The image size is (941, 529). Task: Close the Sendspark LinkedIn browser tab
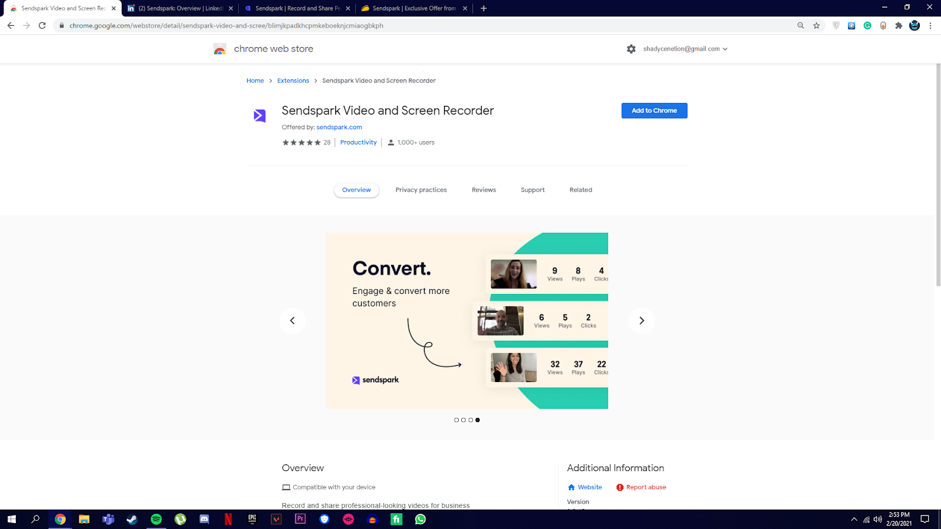pyautogui.click(x=231, y=8)
